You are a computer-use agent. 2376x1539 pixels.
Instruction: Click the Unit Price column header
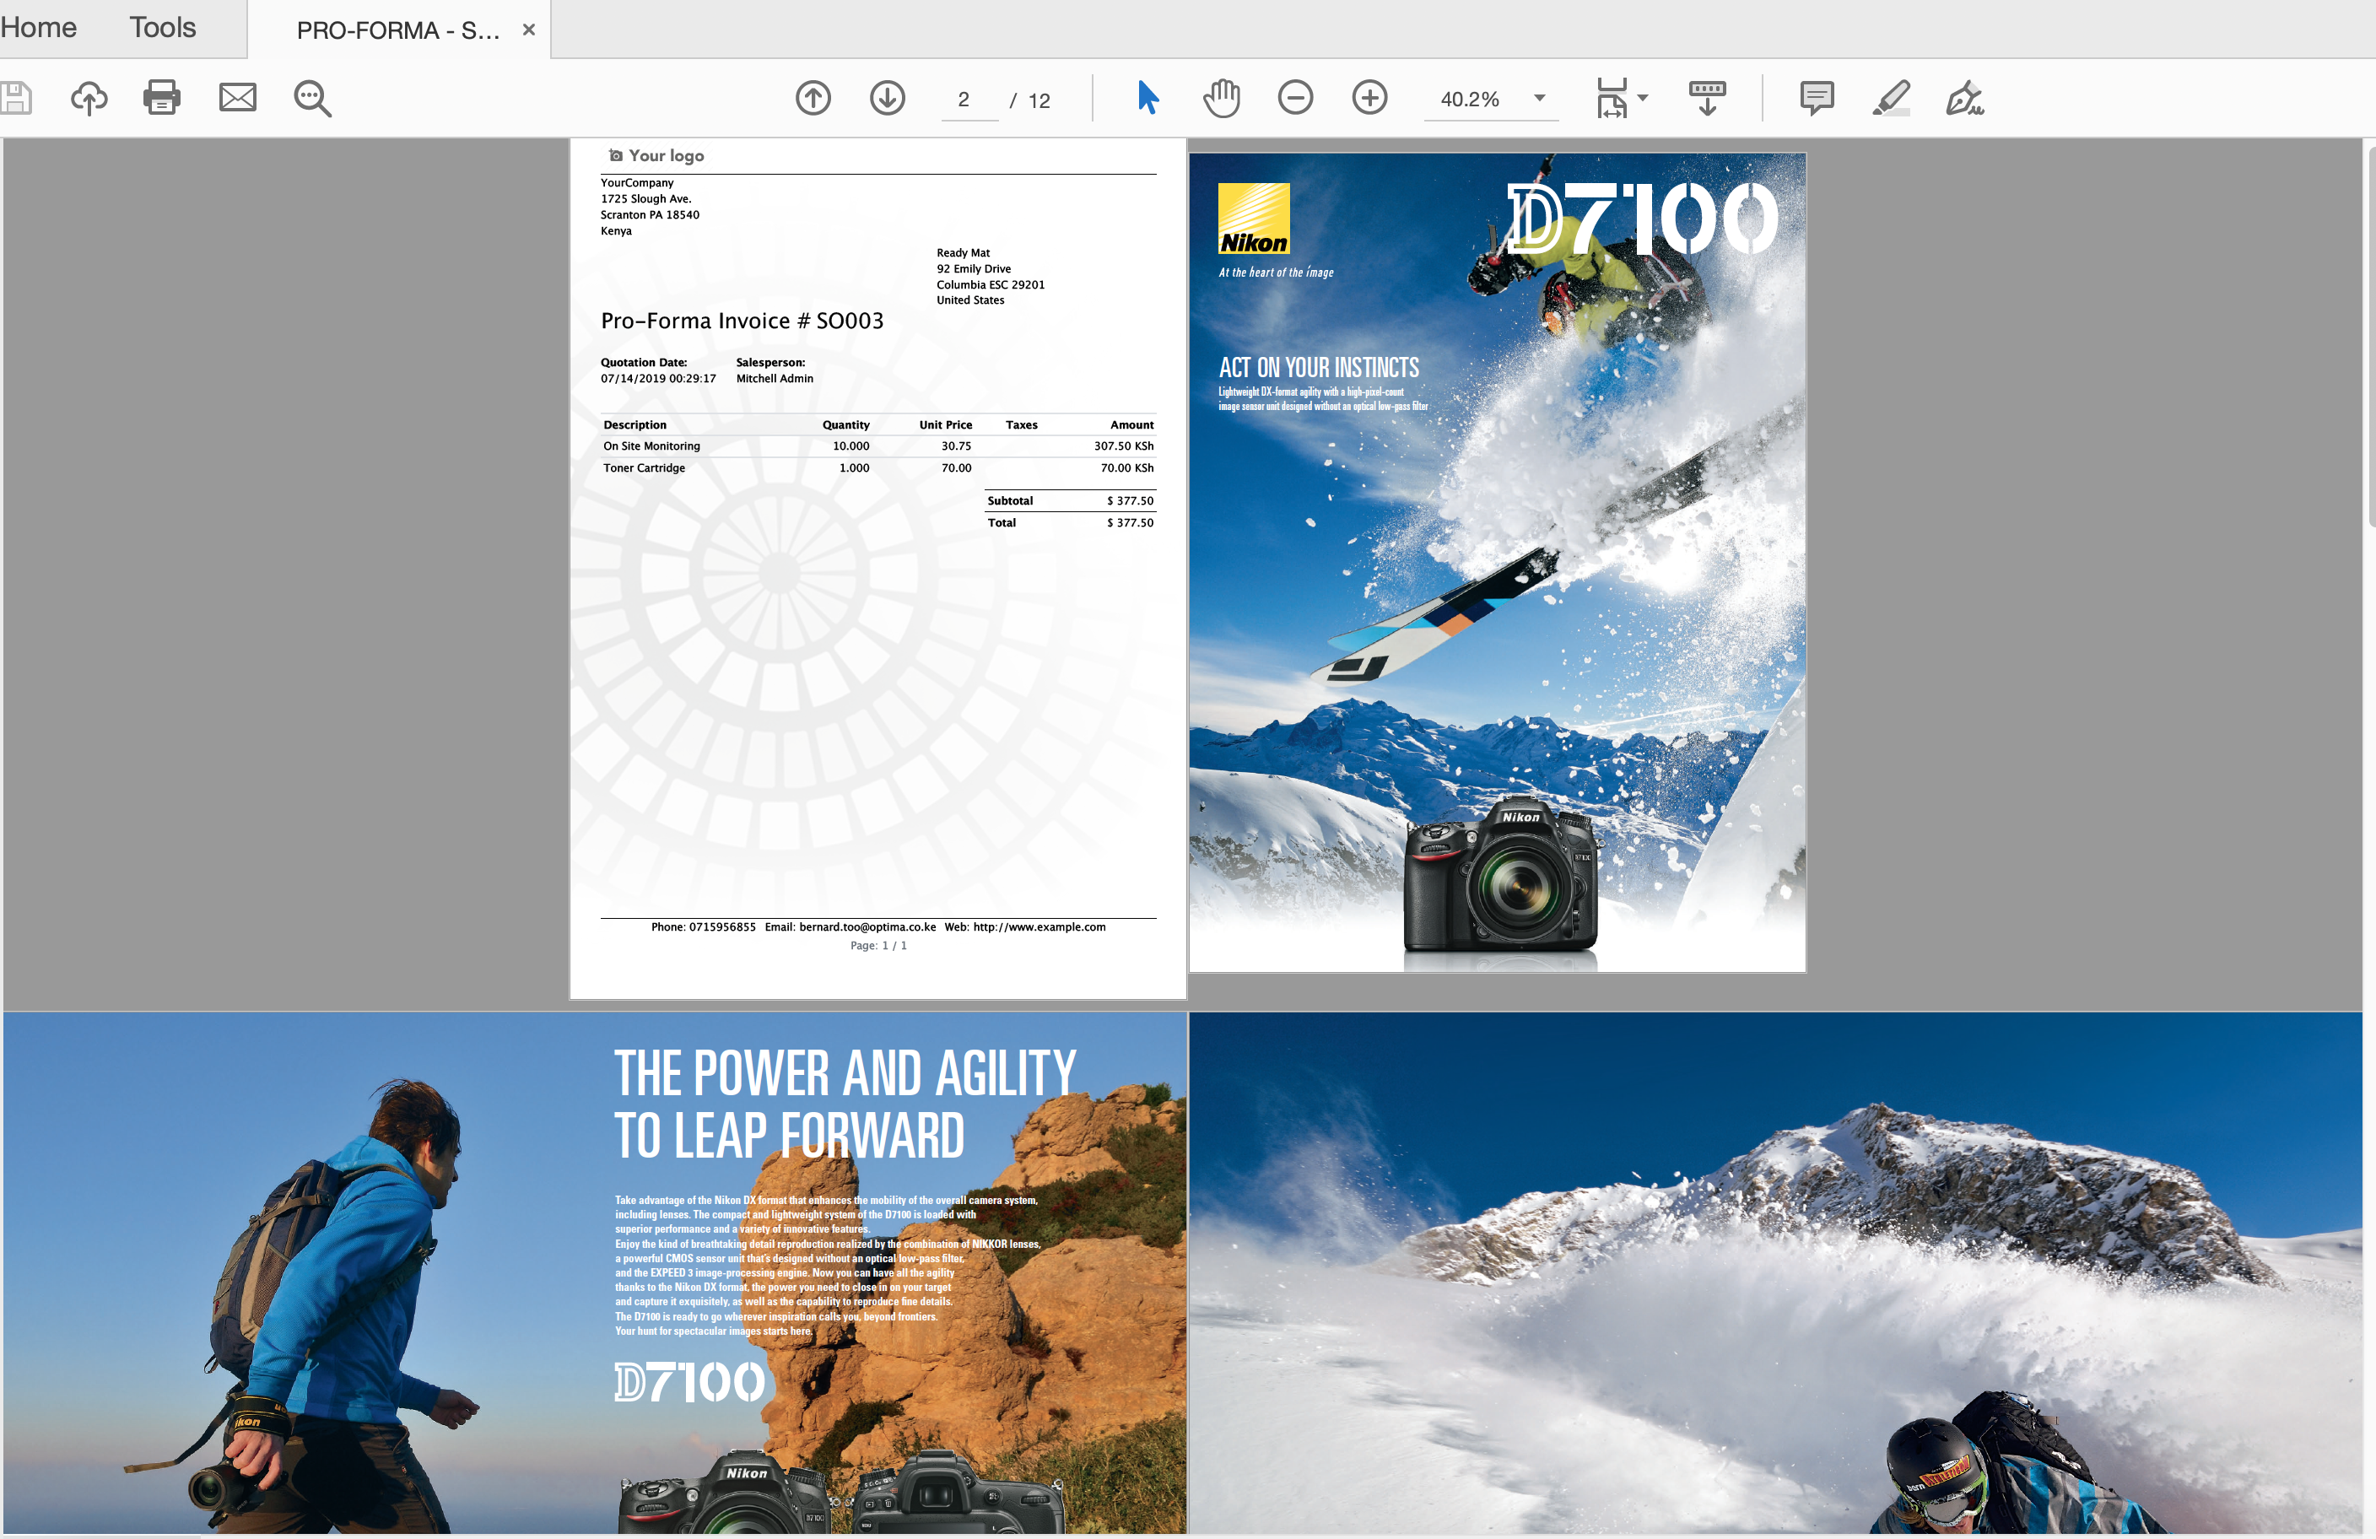click(x=945, y=425)
